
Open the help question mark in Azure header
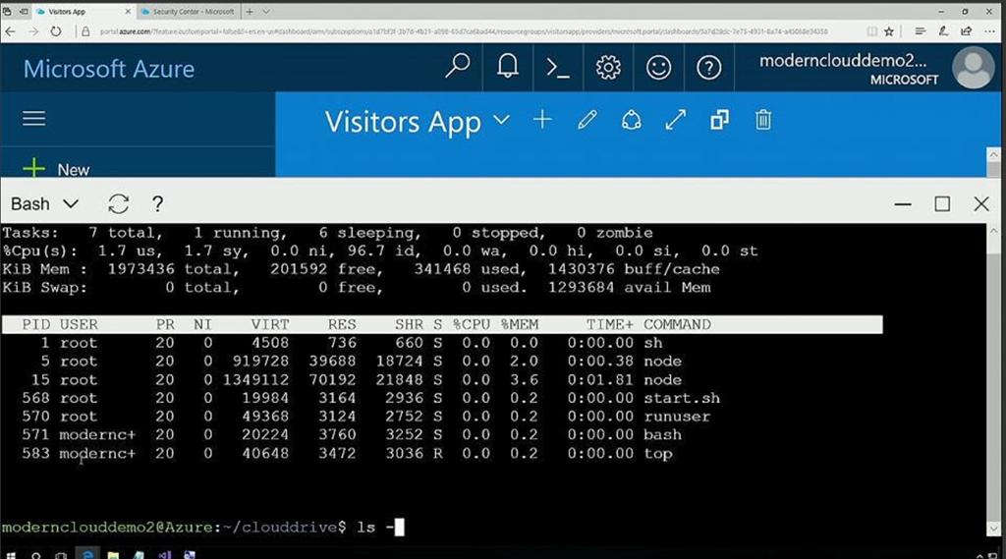coord(709,68)
